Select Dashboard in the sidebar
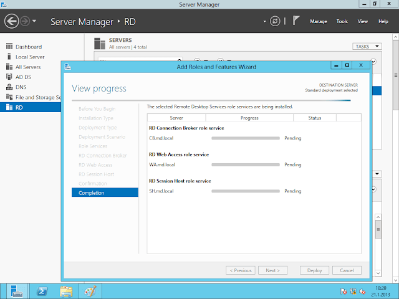 [x=28, y=47]
